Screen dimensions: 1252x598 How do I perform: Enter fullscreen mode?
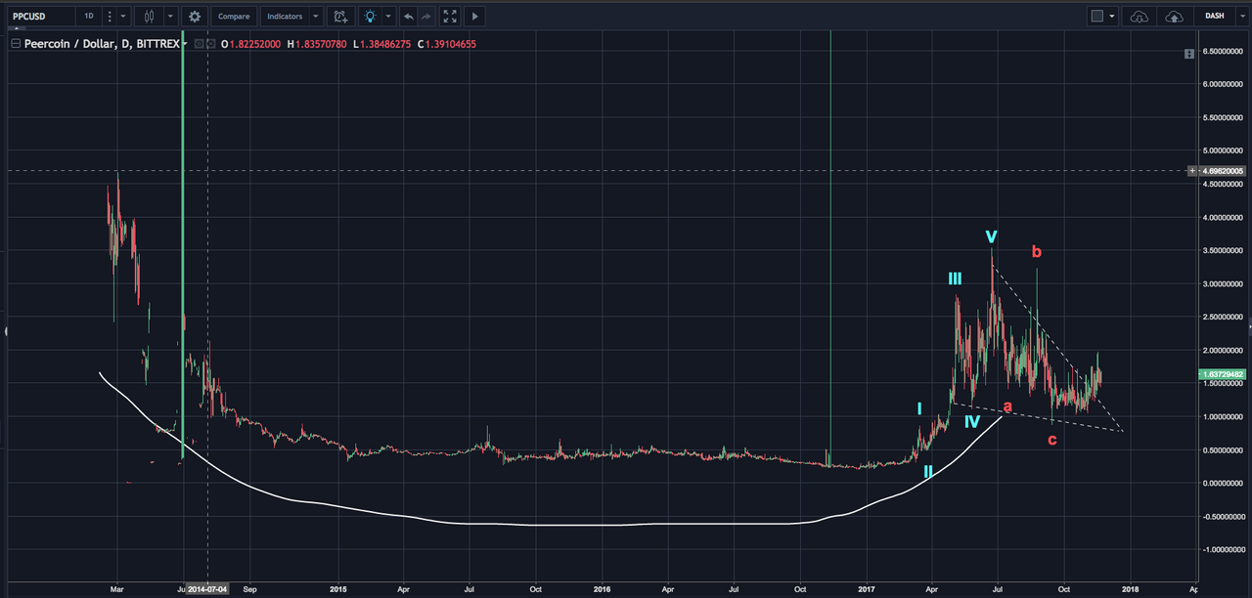[449, 16]
